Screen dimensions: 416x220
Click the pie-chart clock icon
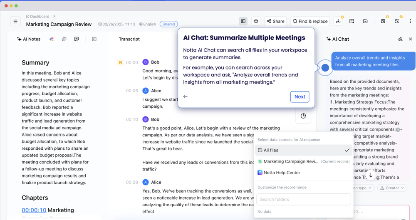pos(303,116)
